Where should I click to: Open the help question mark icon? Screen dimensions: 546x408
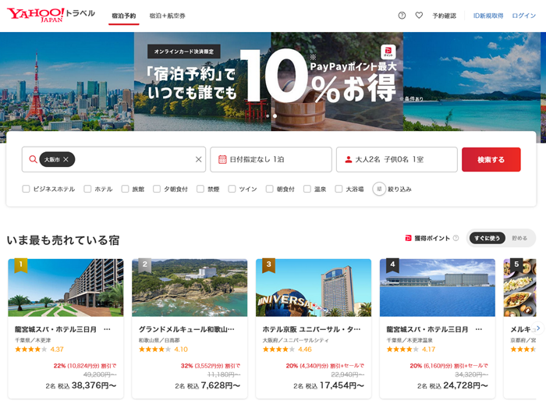[x=402, y=16]
